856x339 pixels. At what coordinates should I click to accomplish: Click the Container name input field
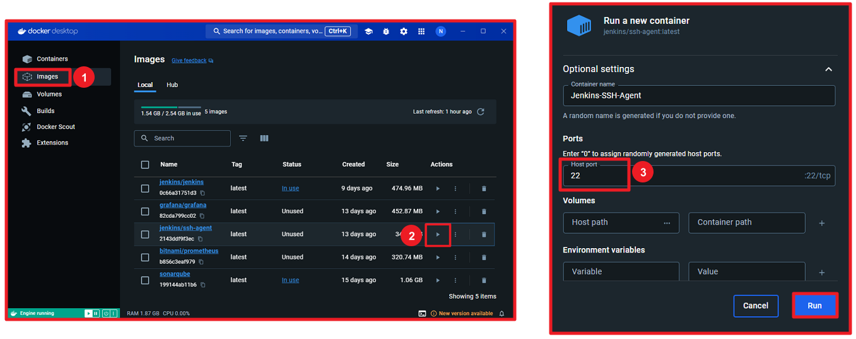coord(699,95)
